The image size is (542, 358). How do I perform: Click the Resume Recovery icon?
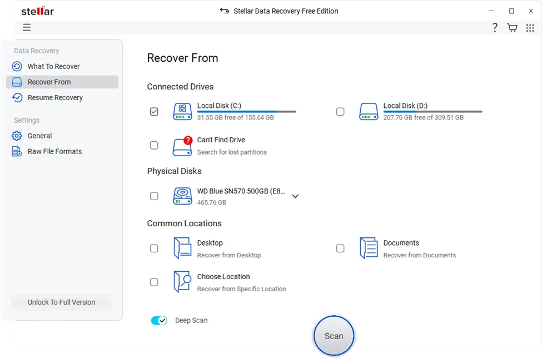point(17,98)
